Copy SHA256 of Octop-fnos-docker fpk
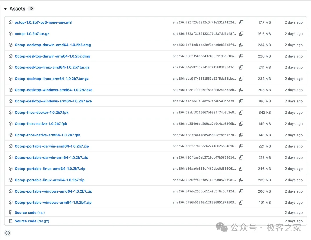 click(x=241, y=113)
